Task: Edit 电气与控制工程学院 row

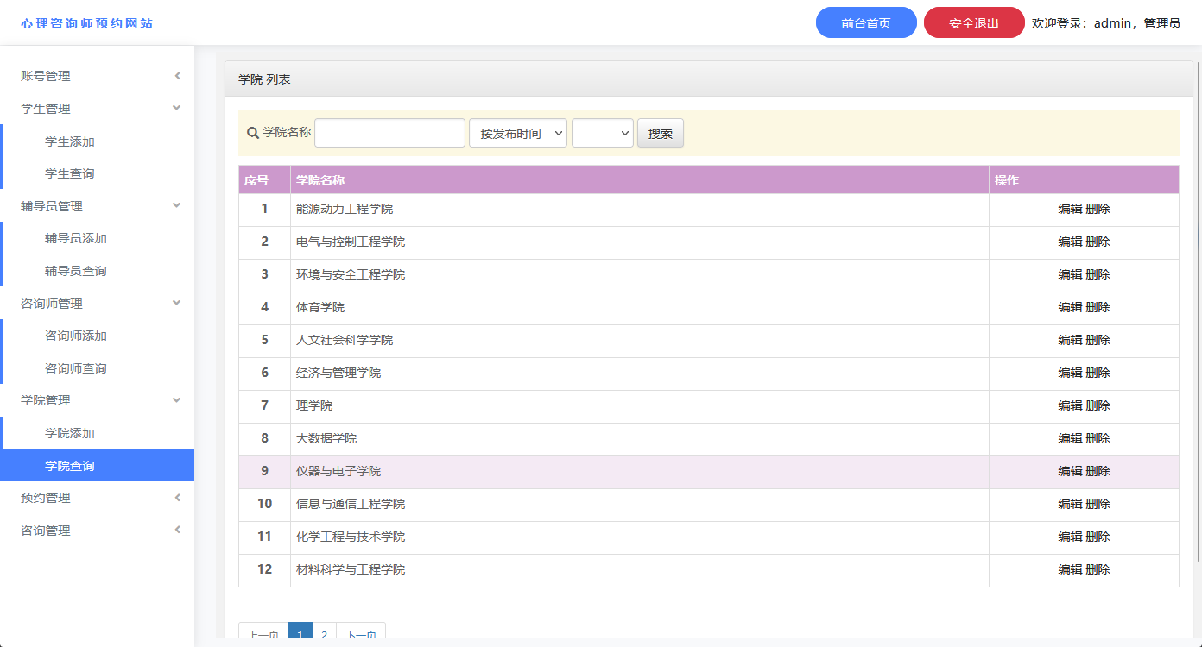Action: [x=1070, y=242]
